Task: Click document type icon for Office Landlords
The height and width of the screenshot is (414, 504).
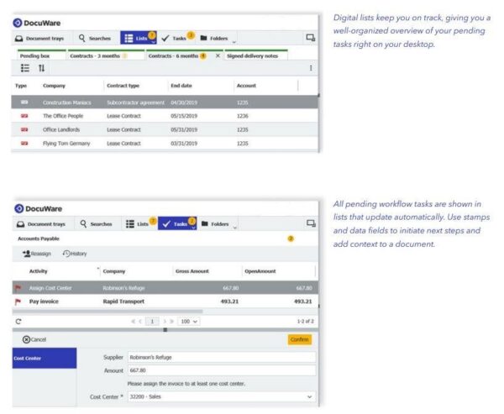Action: click(24, 129)
